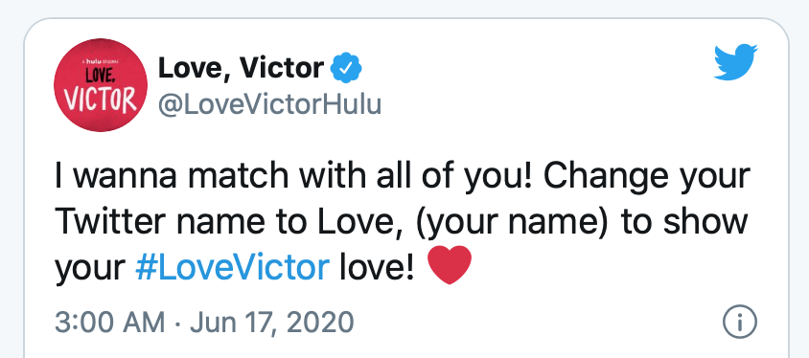The image size is (809, 358).
Task: Follow the #LoveVictor hashtag link
Action: click(x=232, y=267)
